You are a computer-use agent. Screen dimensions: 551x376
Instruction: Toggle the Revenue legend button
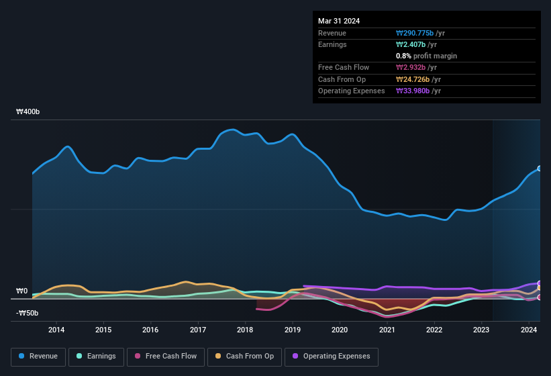38,357
